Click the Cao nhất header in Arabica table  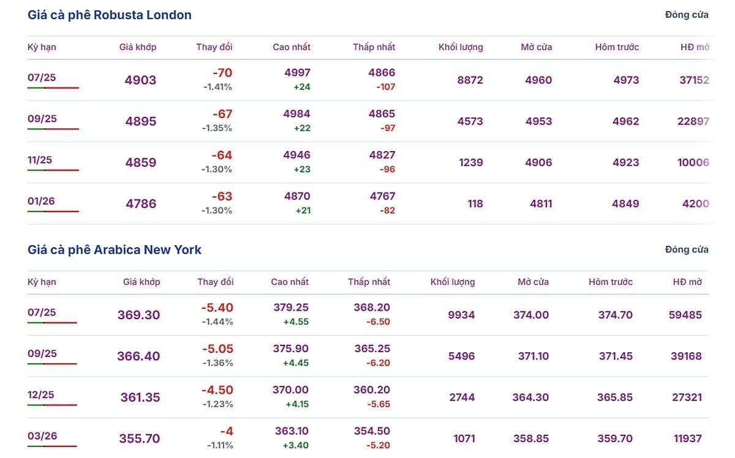click(x=290, y=282)
